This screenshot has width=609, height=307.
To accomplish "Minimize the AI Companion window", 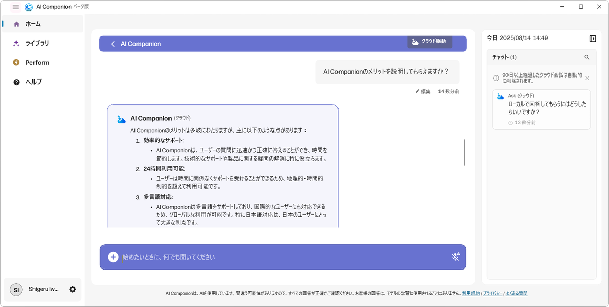I will click(x=562, y=7).
